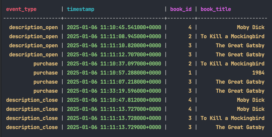Click the timestamp column header
Screen dimensions: 272x137
point(81,9)
